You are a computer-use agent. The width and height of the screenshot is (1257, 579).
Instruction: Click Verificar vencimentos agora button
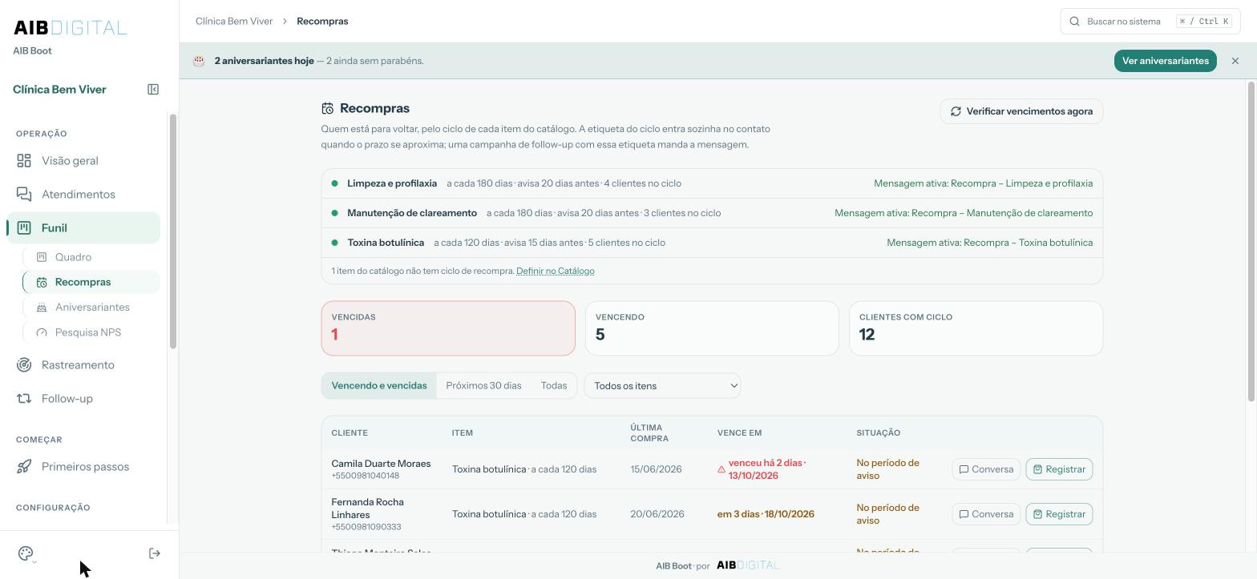1021,111
